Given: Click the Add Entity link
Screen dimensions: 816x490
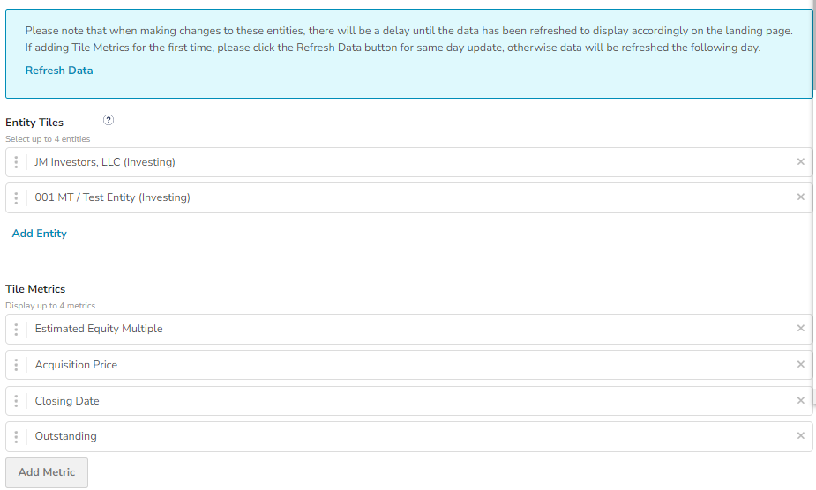Looking at the screenshot, I should [x=39, y=234].
